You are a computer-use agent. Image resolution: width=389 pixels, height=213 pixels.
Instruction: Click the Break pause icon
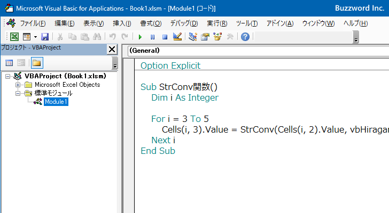pyautogui.click(x=152, y=37)
